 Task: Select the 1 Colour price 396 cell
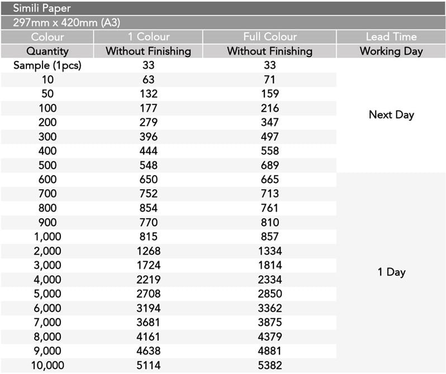(148, 137)
